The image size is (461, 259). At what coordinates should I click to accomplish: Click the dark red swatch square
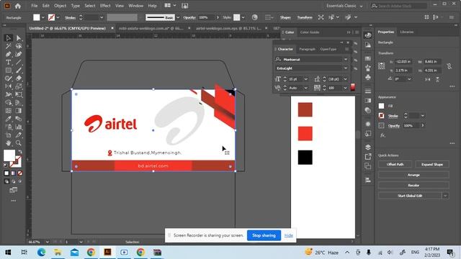coord(305,110)
